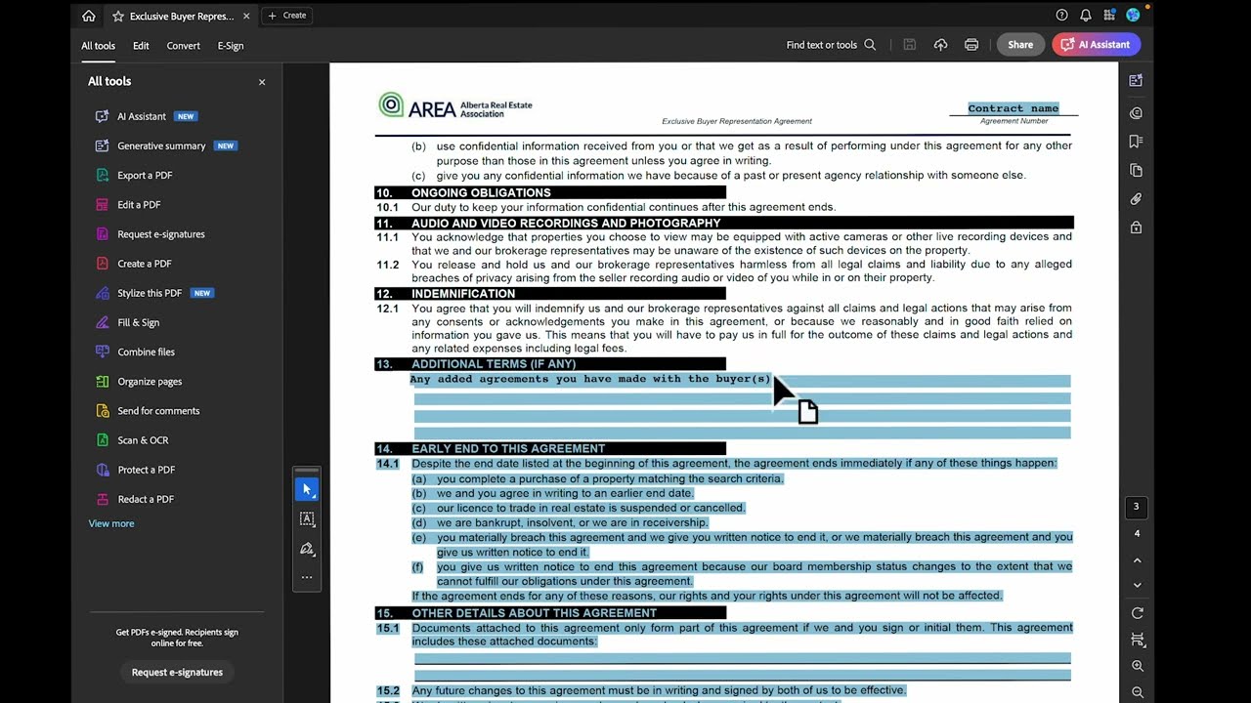
Task: Switch to the All tools menu
Action: [x=98, y=46]
